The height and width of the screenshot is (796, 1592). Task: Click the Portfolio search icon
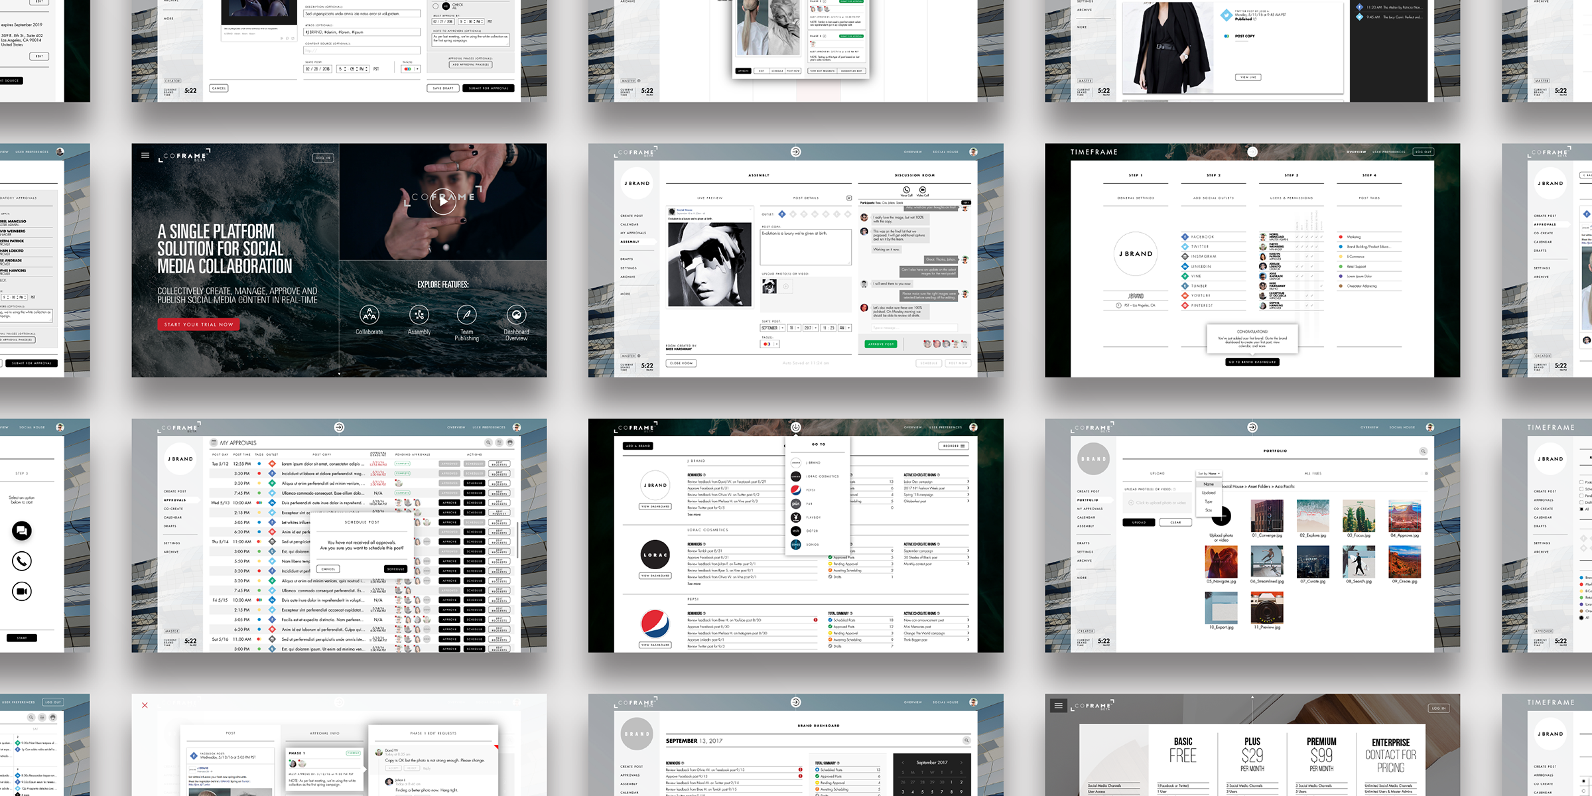click(x=1423, y=451)
